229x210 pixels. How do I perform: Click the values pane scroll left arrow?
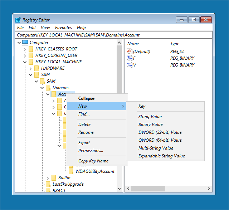click(x=128, y=189)
